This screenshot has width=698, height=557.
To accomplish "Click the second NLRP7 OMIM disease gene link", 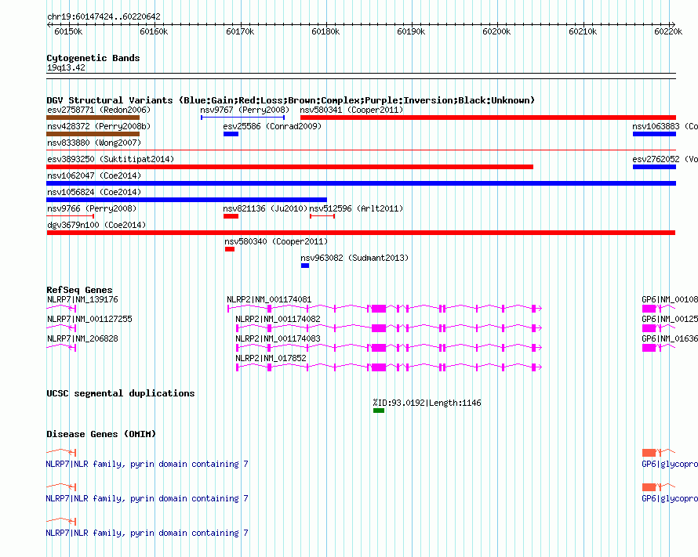I will pyautogui.click(x=147, y=499).
